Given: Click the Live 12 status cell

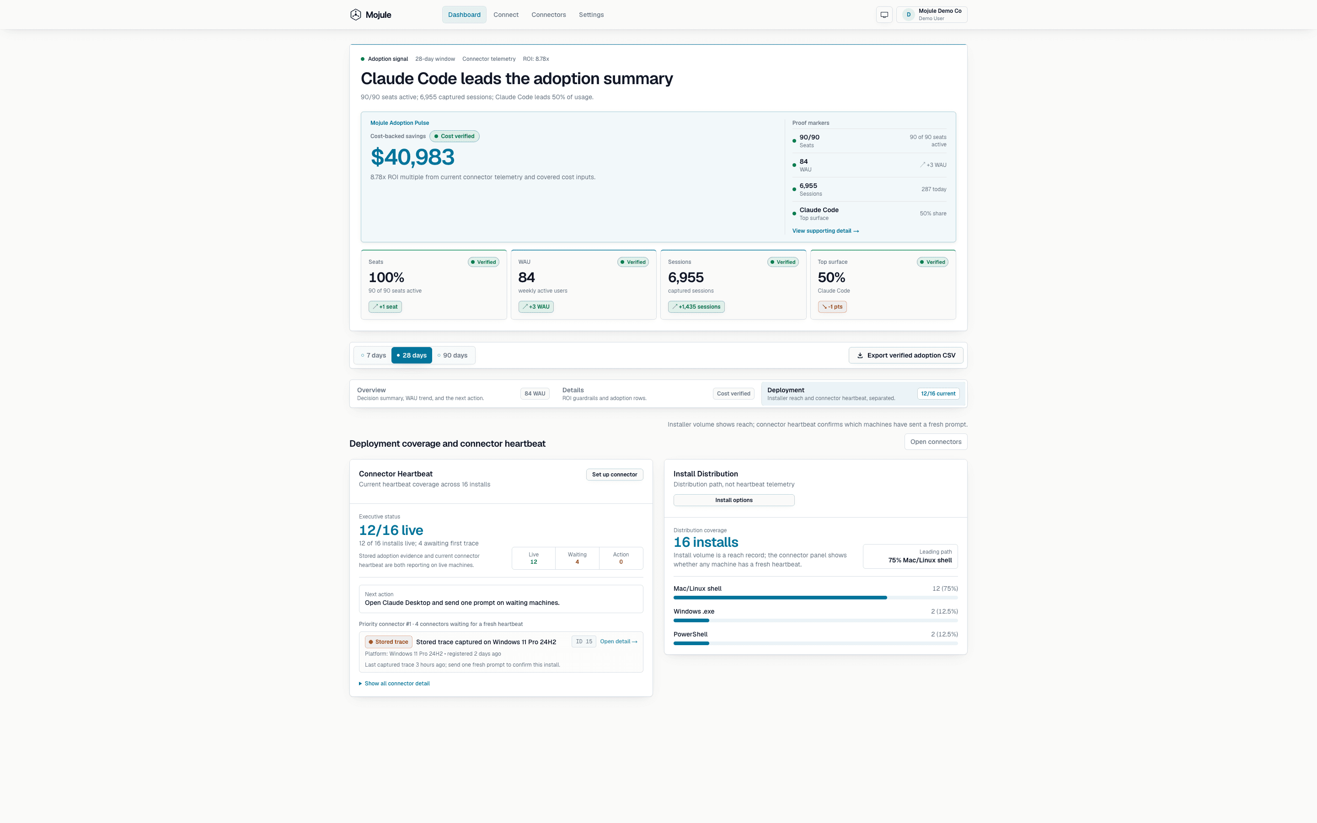Looking at the screenshot, I should click(x=533, y=558).
